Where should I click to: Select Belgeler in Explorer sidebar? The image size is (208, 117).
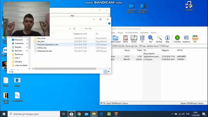click(18, 47)
